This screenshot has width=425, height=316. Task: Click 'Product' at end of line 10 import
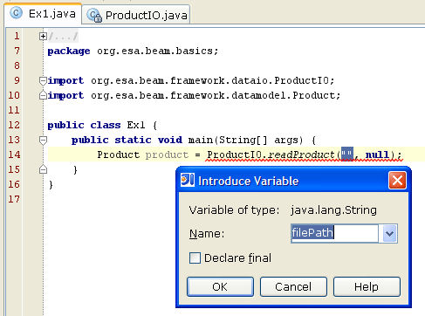[314, 95]
